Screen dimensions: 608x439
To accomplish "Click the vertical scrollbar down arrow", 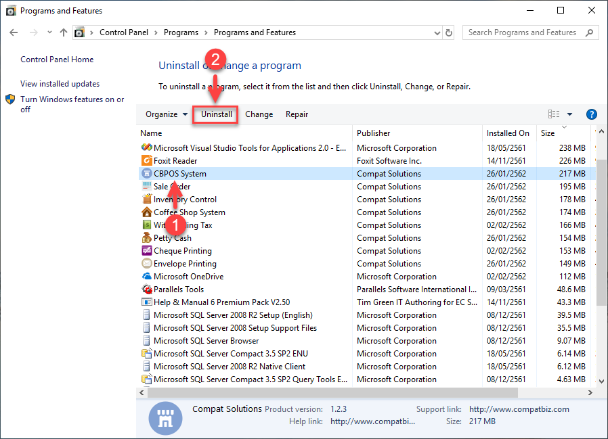I will [601, 382].
